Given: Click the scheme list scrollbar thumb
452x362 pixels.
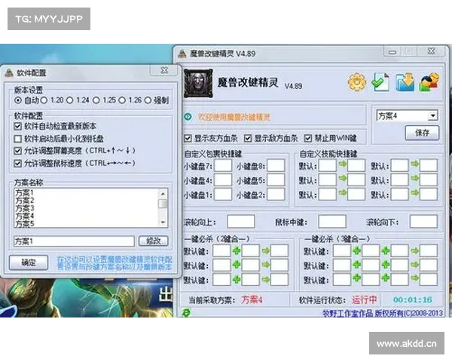Looking at the screenshot, I should point(163,204).
